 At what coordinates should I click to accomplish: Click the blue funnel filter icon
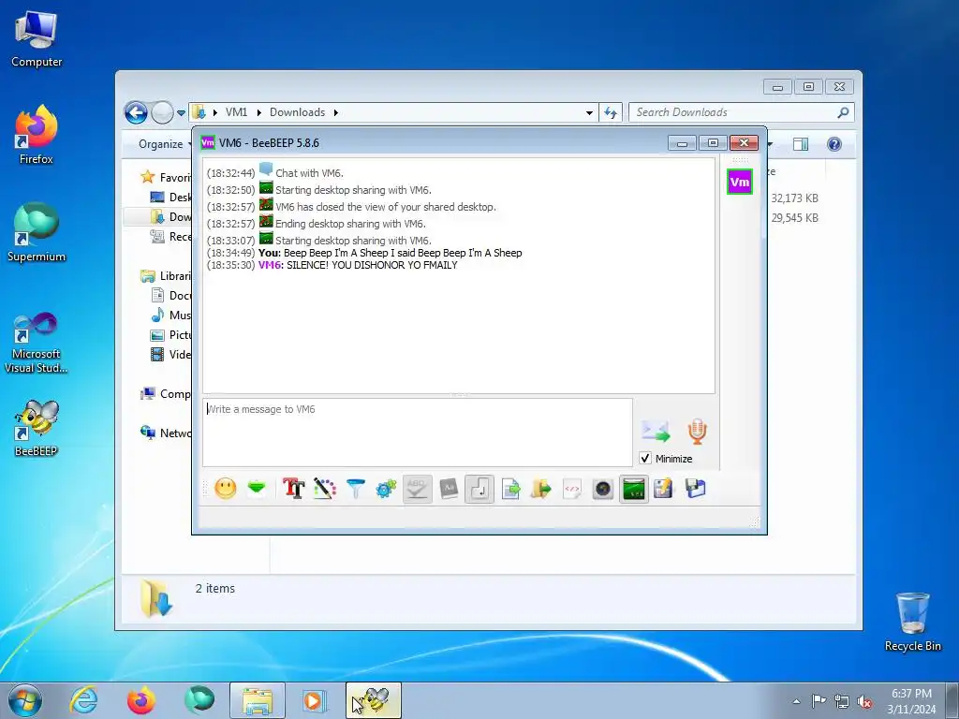click(x=355, y=489)
